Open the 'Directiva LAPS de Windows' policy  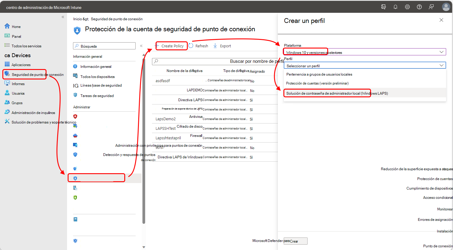click(x=180, y=157)
